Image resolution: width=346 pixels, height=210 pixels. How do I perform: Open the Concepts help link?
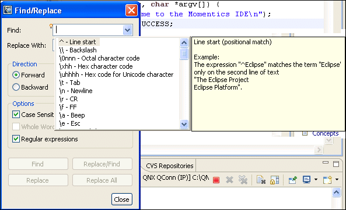(325, 133)
